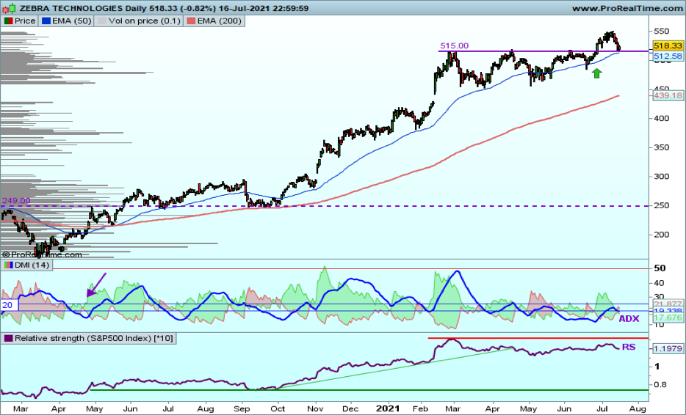Click the 550 price scale label
Viewport: 686px width, 415px height.
[661, 31]
